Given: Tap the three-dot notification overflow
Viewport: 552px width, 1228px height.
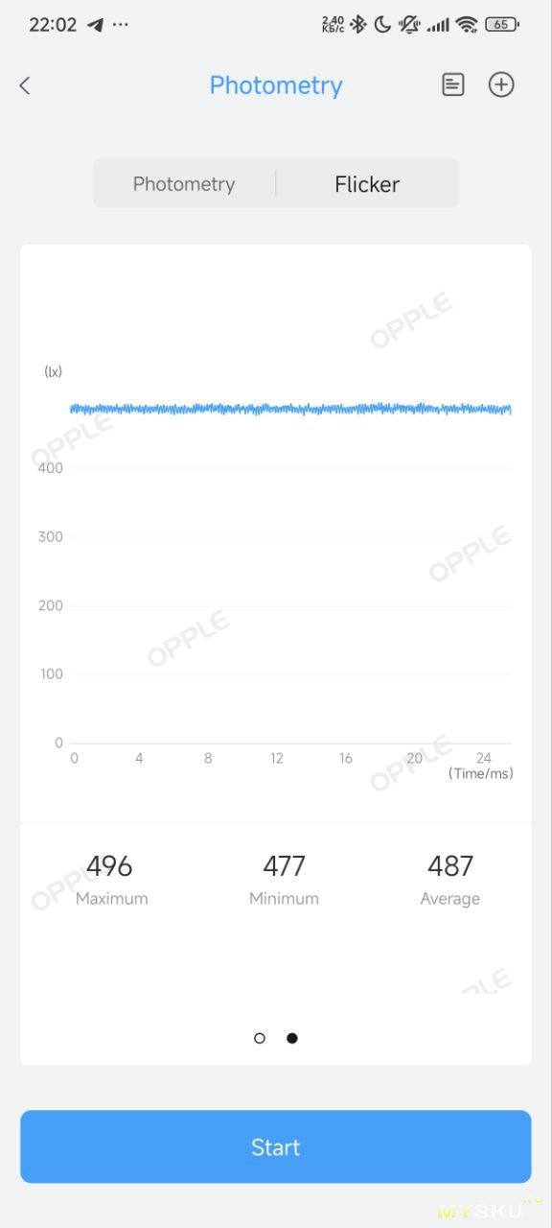Looking at the screenshot, I should [x=121, y=25].
